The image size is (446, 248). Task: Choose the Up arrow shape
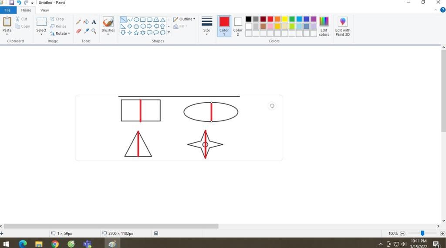tap(162, 26)
